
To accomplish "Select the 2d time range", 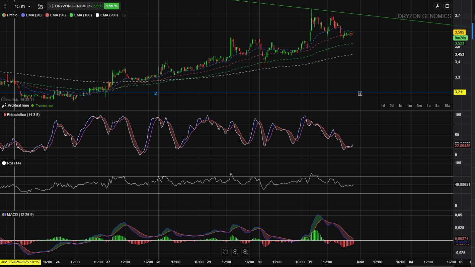I will tap(391, 106).
